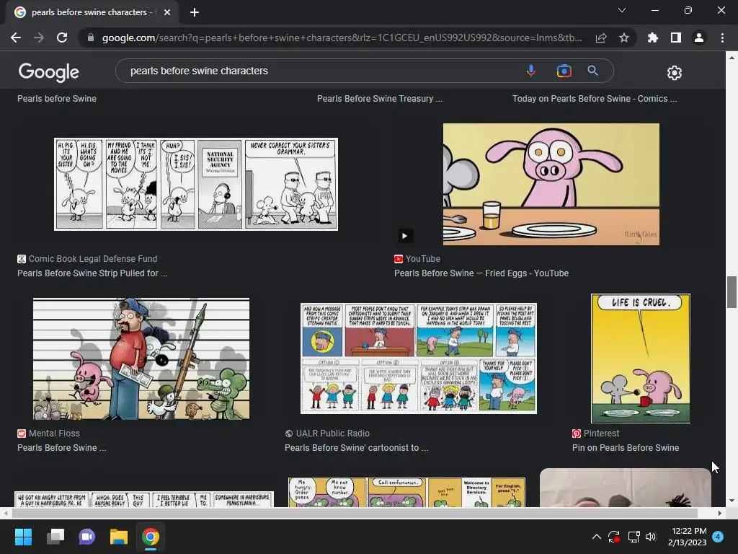Click the browser forward arrow
Viewport: 738px width, 554px height.
(39, 38)
